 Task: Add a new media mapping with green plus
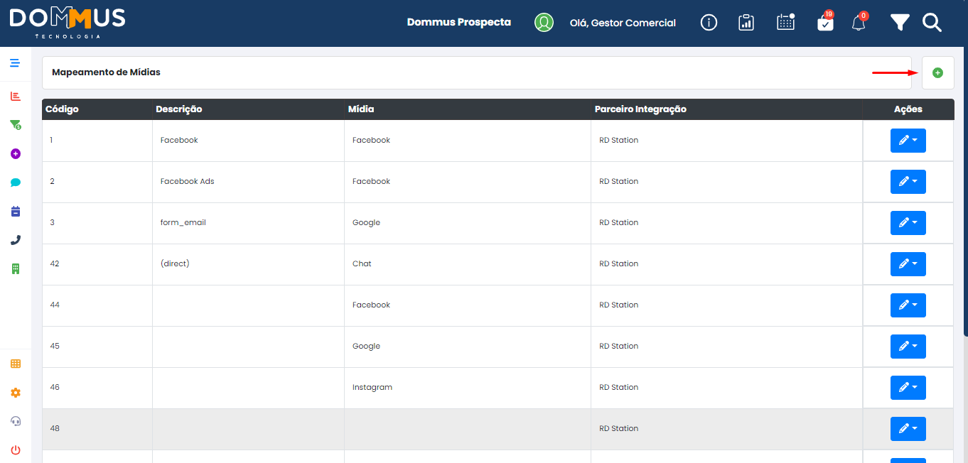pos(937,72)
